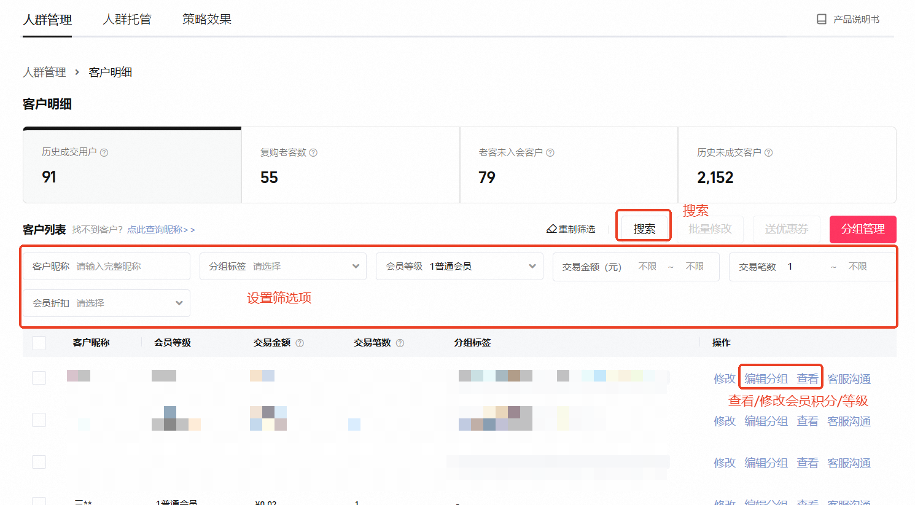Check the first customer row checkbox

pyautogui.click(x=39, y=377)
